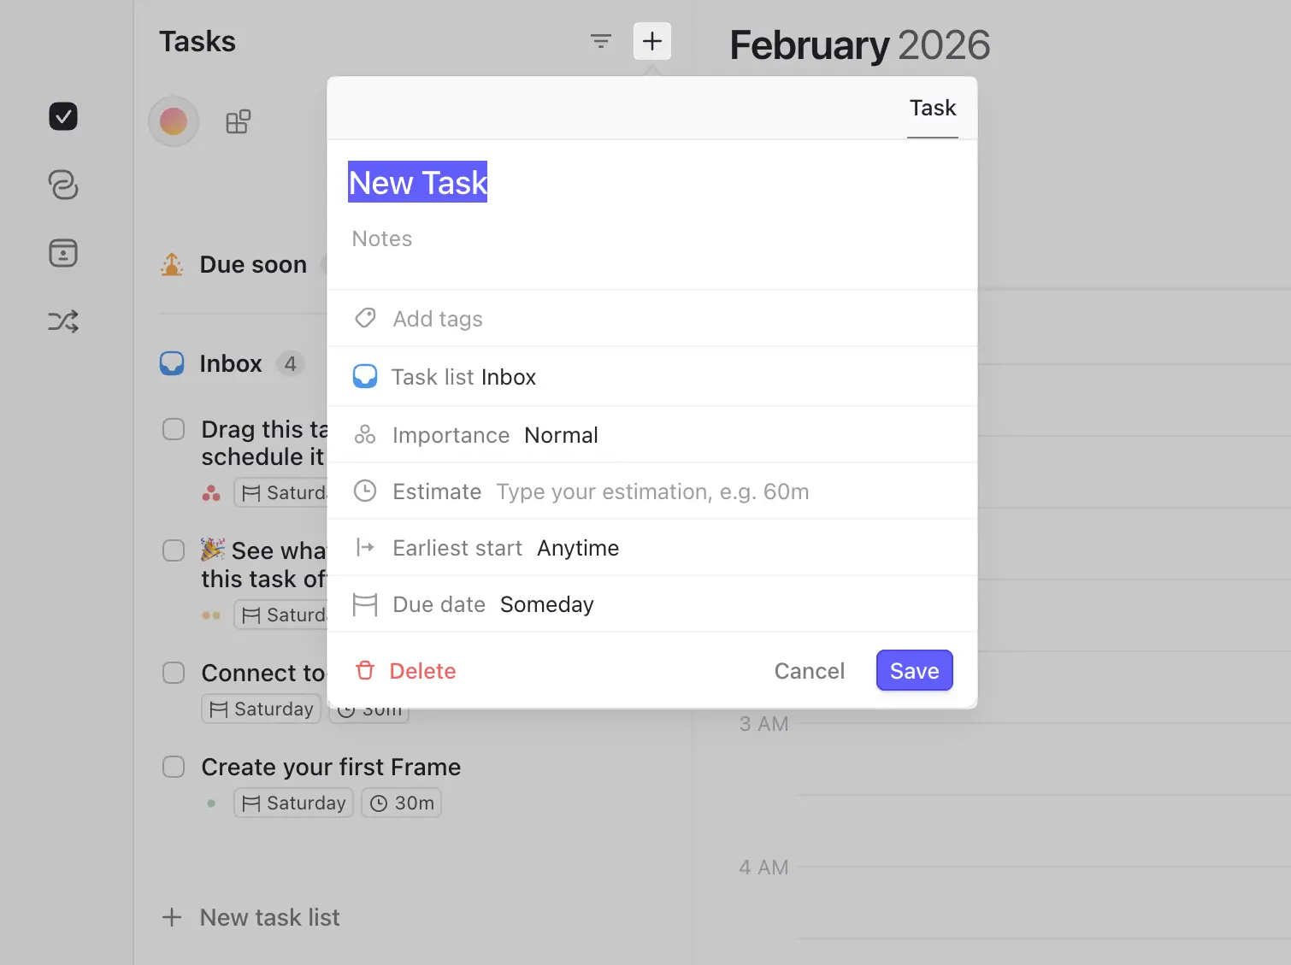Click New task list at the bottom
This screenshot has height=965, width=1291.
click(269, 916)
